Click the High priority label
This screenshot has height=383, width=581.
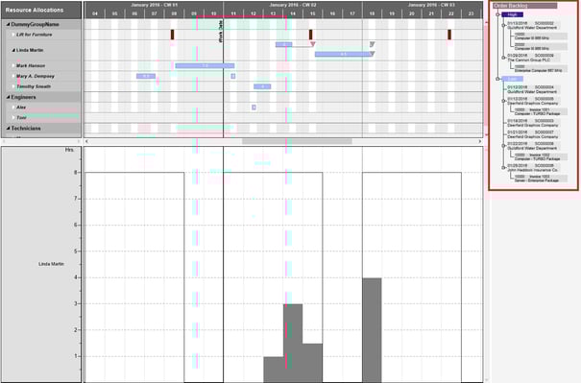pyautogui.click(x=512, y=14)
